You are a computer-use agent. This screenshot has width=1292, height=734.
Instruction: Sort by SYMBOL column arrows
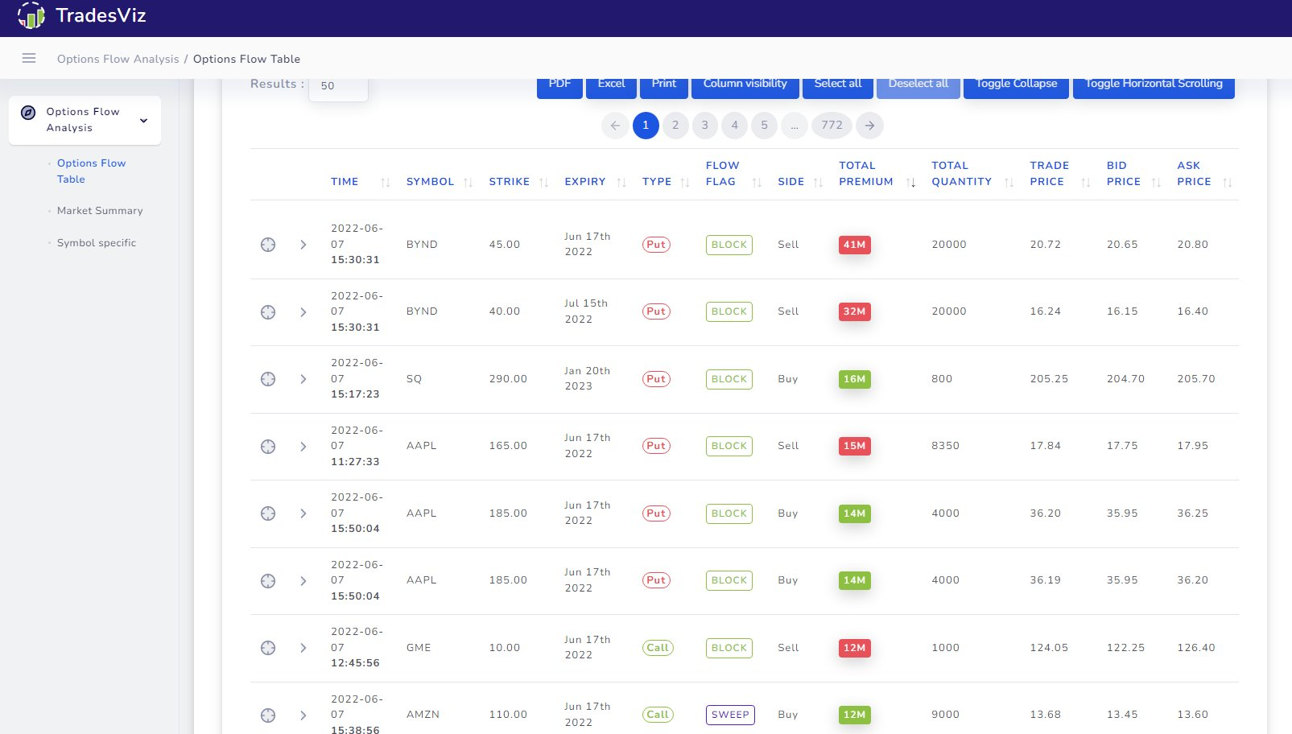point(469,183)
